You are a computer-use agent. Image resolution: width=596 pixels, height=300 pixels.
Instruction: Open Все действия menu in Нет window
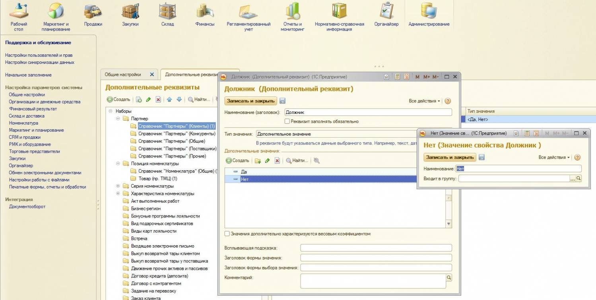554,158
